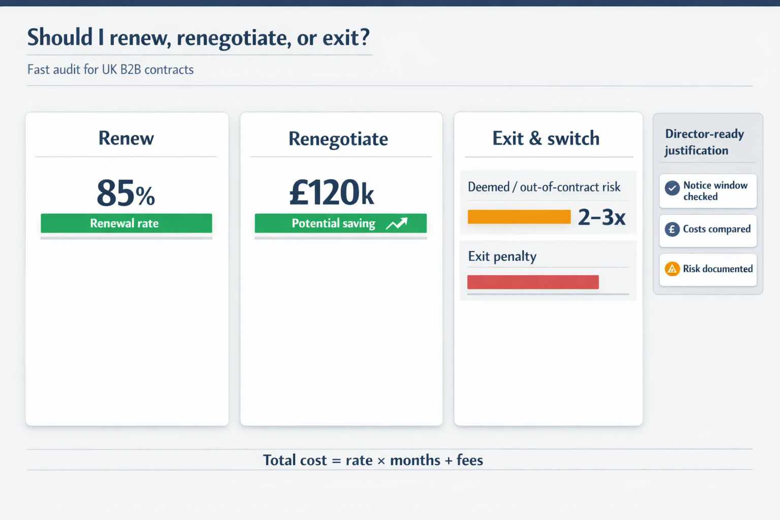The image size is (780, 520).
Task: Click the Director-ready justification heading
Action: click(x=704, y=142)
